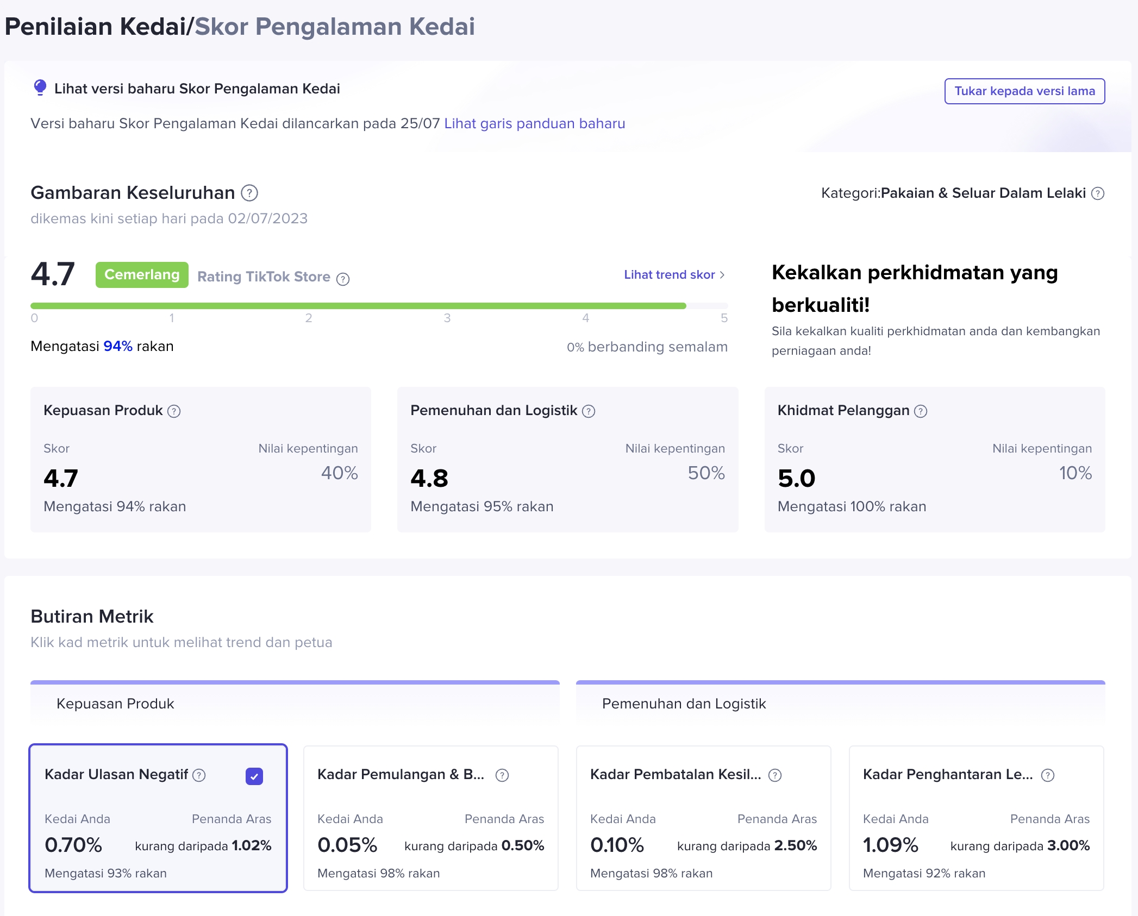The width and height of the screenshot is (1138, 916).
Task: Click the Cemerlang rating badge
Action: pyautogui.click(x=142, y=275)
